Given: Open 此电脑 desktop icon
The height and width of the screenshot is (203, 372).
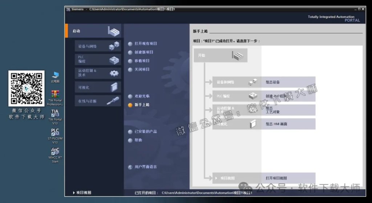Looking at the screenshot, I should 55,77.
